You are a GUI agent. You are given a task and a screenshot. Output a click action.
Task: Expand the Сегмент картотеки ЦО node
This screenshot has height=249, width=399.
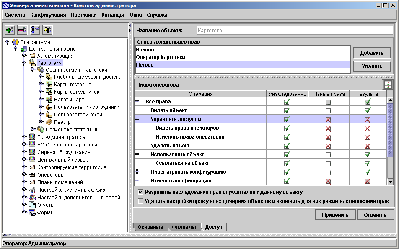(33, 129)
